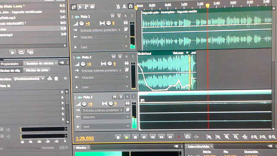
Task: Play selected file in Files panel
Action: point(13,53)
